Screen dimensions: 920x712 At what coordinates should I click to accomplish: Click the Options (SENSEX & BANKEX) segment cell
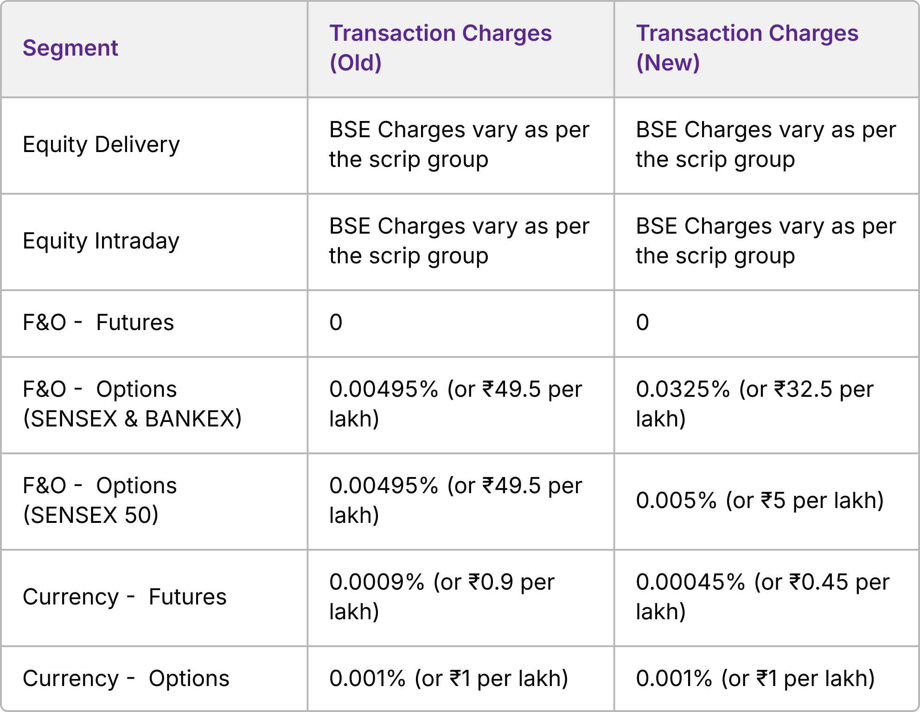pos(132,404)
